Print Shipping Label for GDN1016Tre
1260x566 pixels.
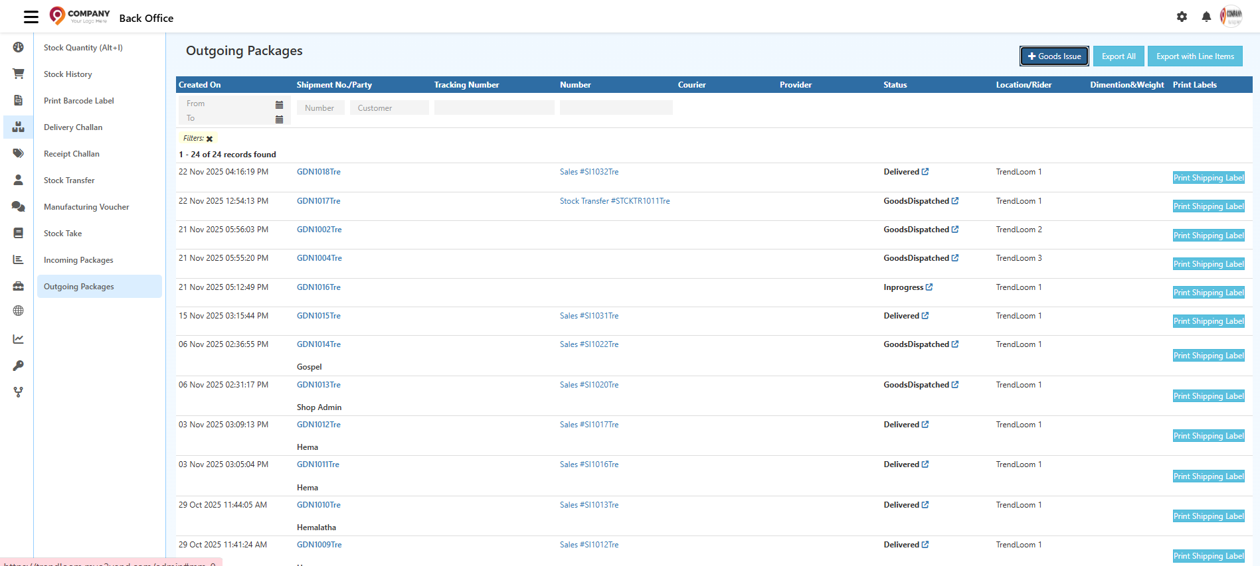tap(1208, 293)
